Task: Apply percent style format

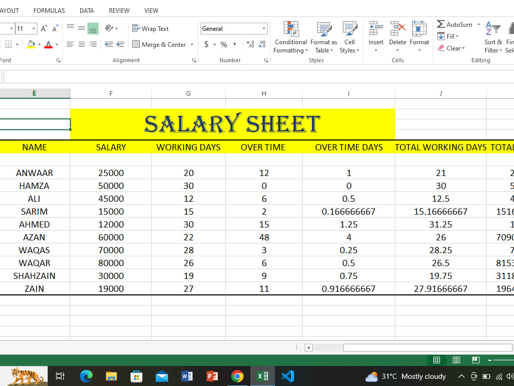Action: coord(224,44)
